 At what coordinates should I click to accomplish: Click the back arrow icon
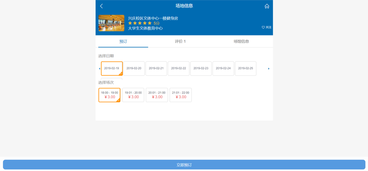pyautogui.click(x=101, y=6)
